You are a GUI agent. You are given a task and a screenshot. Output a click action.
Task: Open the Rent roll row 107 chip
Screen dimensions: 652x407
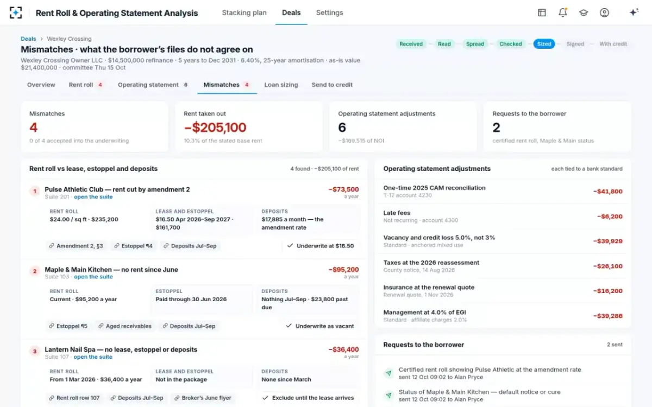tap(74, 398)
